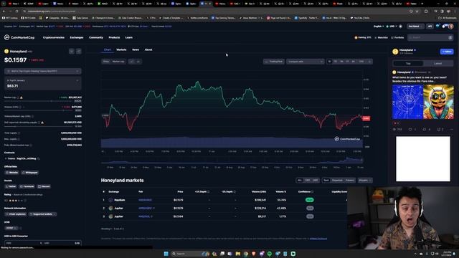Image resolution: width=459 pixels, height=258 pixels.
Task: Copy the Solana contract address icon
Action: pos(38,158)
